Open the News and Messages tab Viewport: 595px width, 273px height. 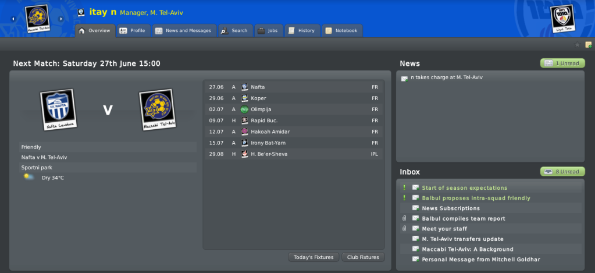tap(184, 31)
